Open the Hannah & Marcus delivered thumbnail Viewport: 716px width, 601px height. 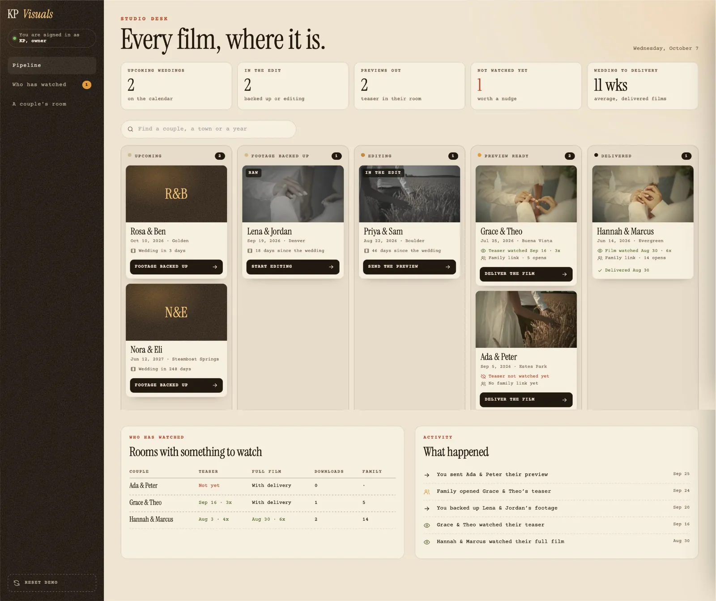(643, 194)
